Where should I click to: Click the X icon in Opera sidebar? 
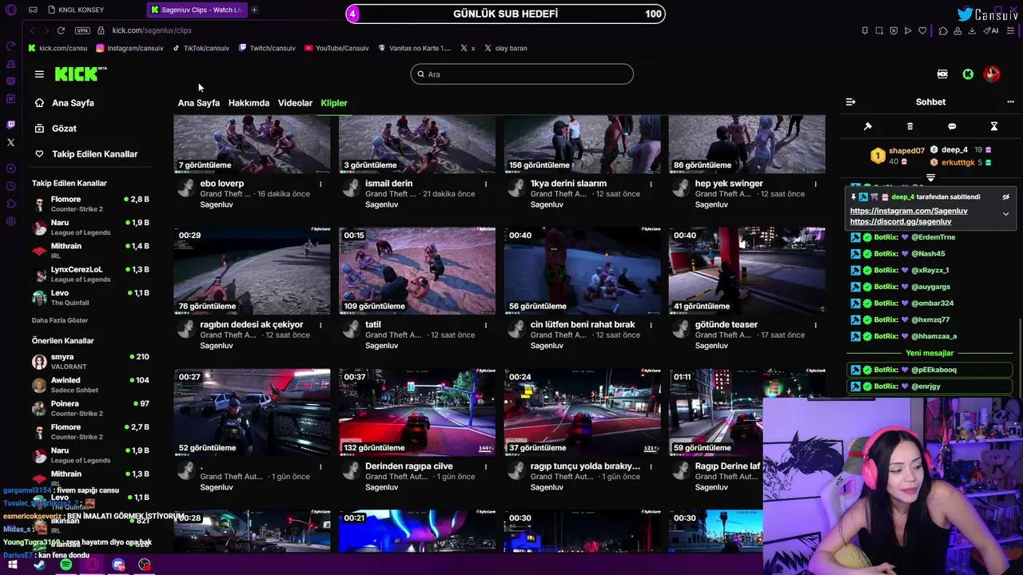click(10, 142)
